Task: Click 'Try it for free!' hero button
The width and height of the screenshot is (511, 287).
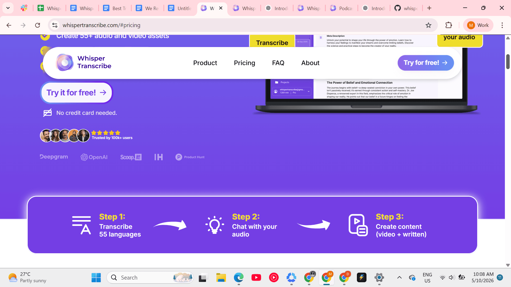Action: (x=77, y=92)
